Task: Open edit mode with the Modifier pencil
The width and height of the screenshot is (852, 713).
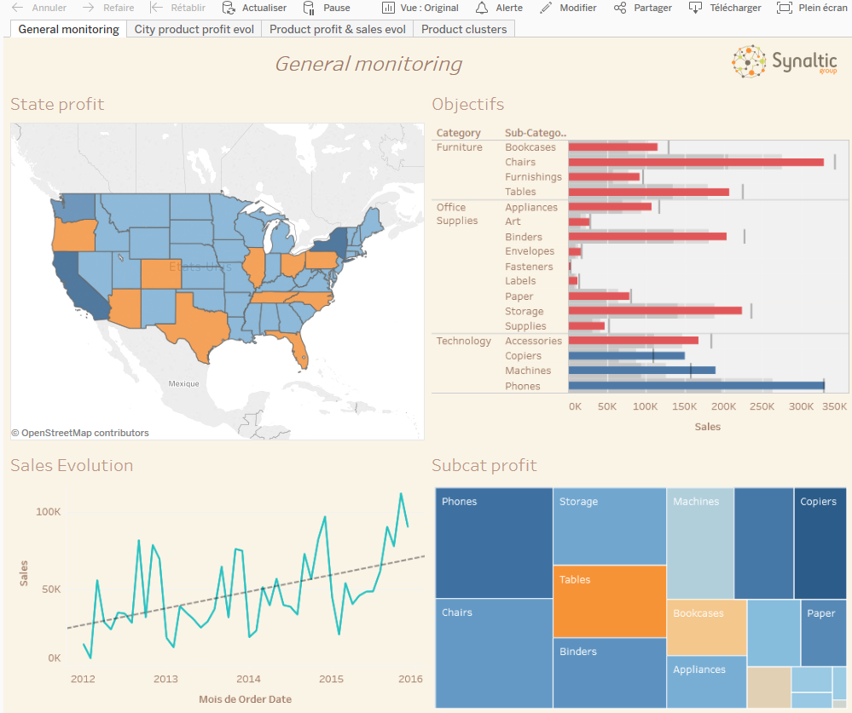Action: coord(570,8)
